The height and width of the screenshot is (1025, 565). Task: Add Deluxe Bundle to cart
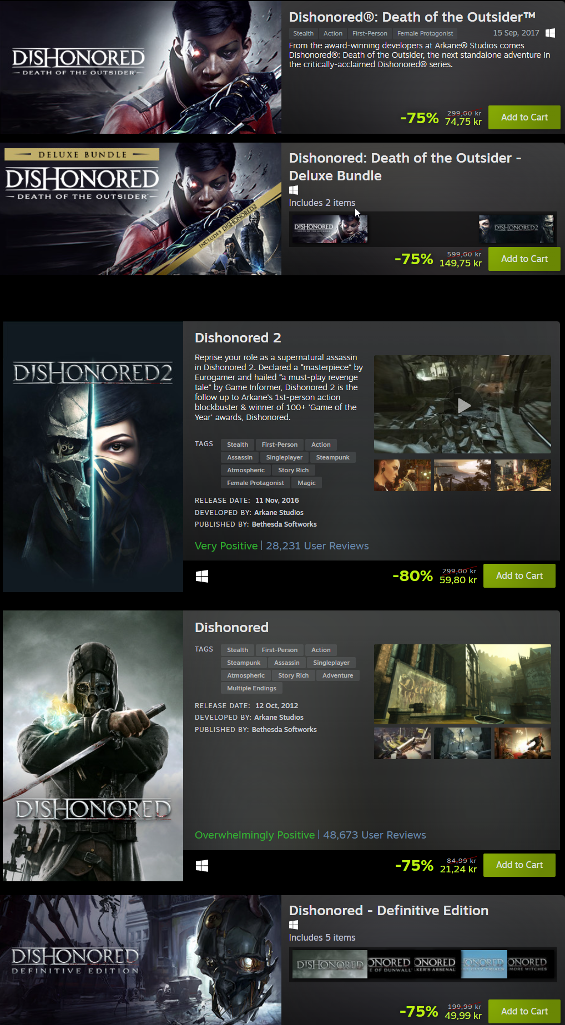(x=524, y=259)
